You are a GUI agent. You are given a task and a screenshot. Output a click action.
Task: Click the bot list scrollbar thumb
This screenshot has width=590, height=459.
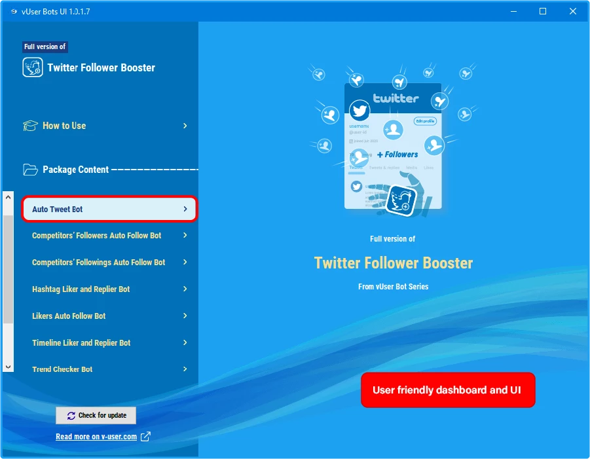pos(9,269)
